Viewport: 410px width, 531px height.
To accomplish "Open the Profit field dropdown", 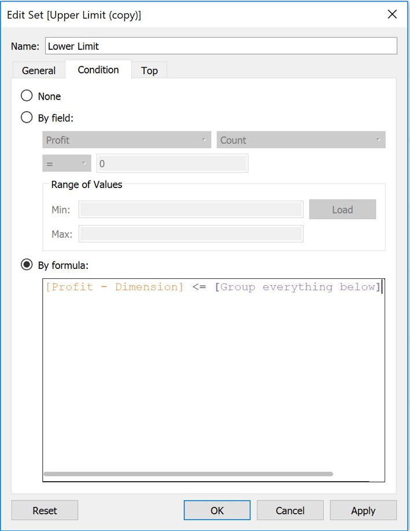I will 127,140.
